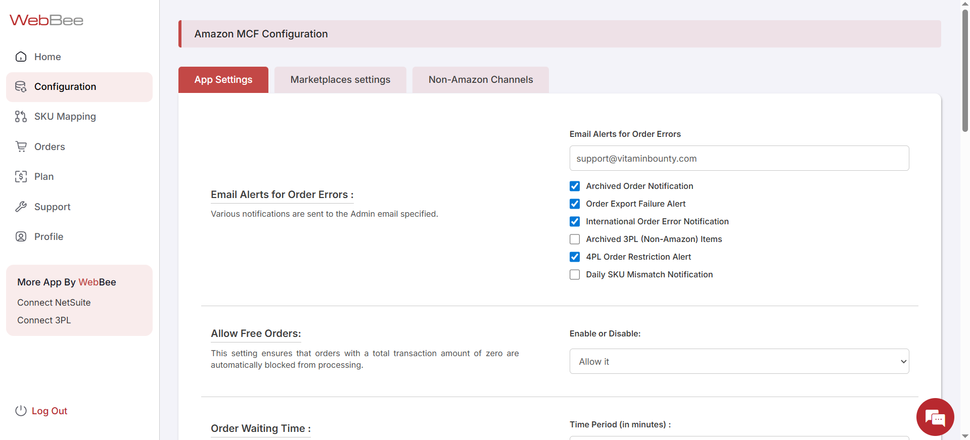This screenshot has width=970, height=440.
Task: Click the Support wrench icon
Action: point(21,207)
